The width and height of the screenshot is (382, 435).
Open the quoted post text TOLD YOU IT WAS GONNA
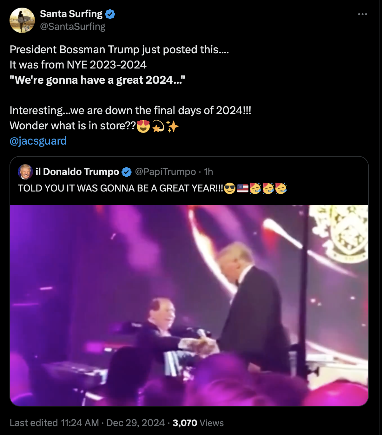coord(121,188)
